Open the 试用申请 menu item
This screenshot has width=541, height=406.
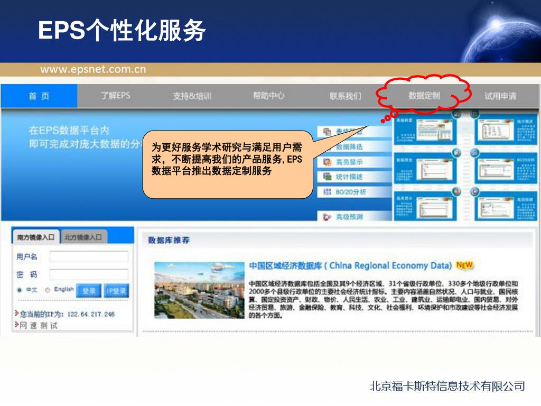pos(500,96)
